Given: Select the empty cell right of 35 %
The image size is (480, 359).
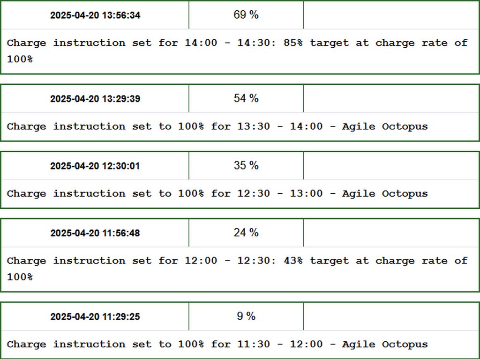Looking at the screenshot, I should click(391, 166).
